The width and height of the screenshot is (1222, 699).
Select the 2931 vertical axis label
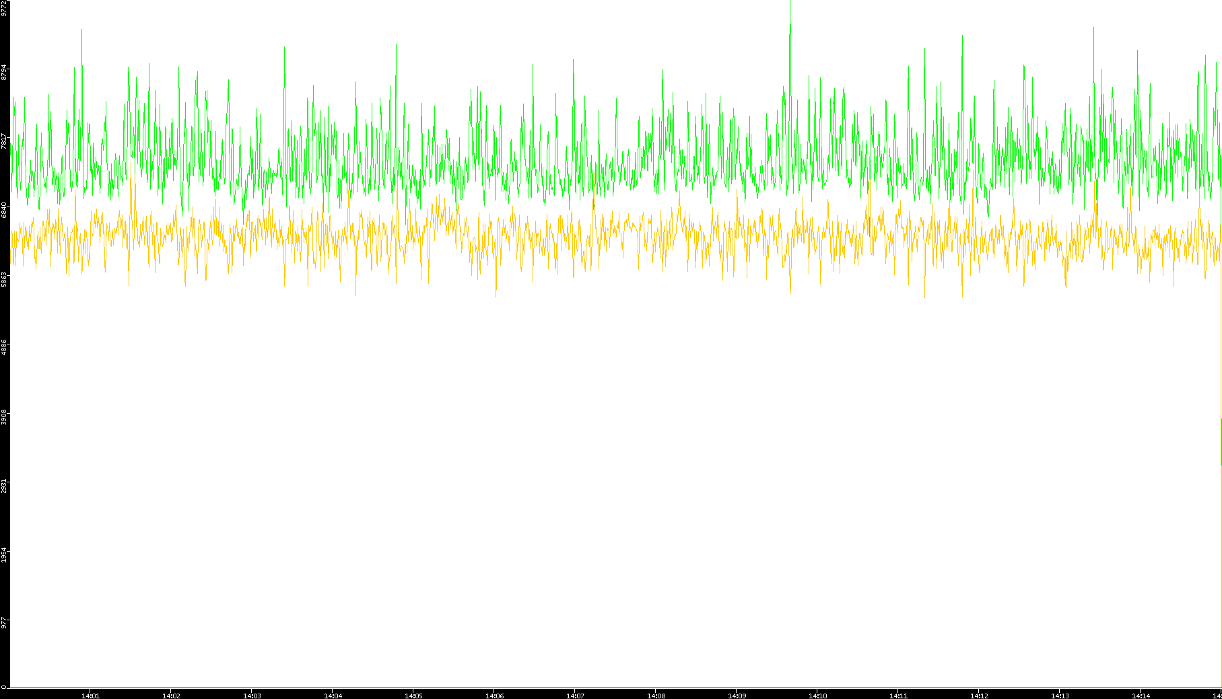[4, 486]
